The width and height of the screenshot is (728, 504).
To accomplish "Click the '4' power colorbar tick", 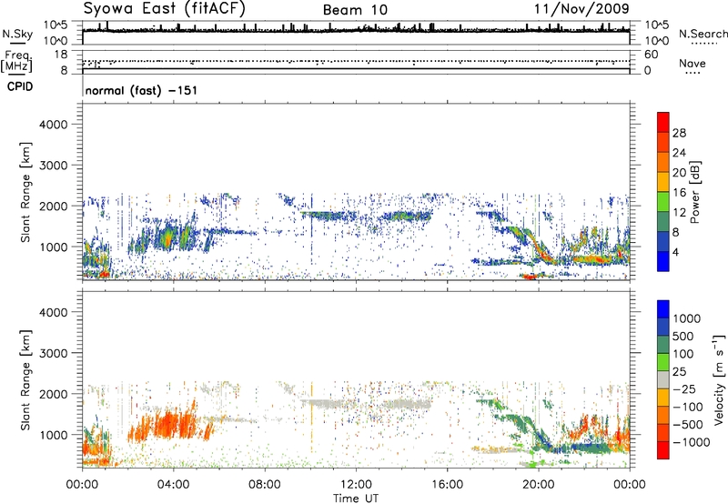I will (675, 252).
